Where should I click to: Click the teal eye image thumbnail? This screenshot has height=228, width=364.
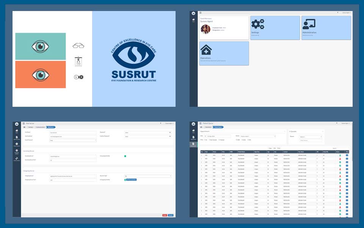[x=41, y=46]
